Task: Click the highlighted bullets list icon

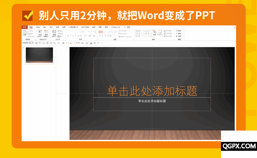Action: click(101, 32)
